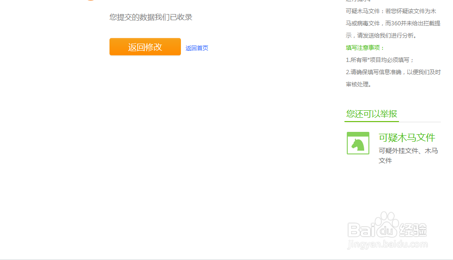Click the text 1.所有带*项目均必须填写；
The height and width of the screenshot is (260, 453).
point(380,60)
